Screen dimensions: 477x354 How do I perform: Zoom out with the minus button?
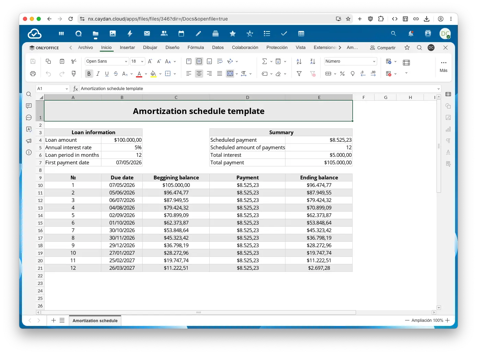pyautogui.click(x=407, y=320)
